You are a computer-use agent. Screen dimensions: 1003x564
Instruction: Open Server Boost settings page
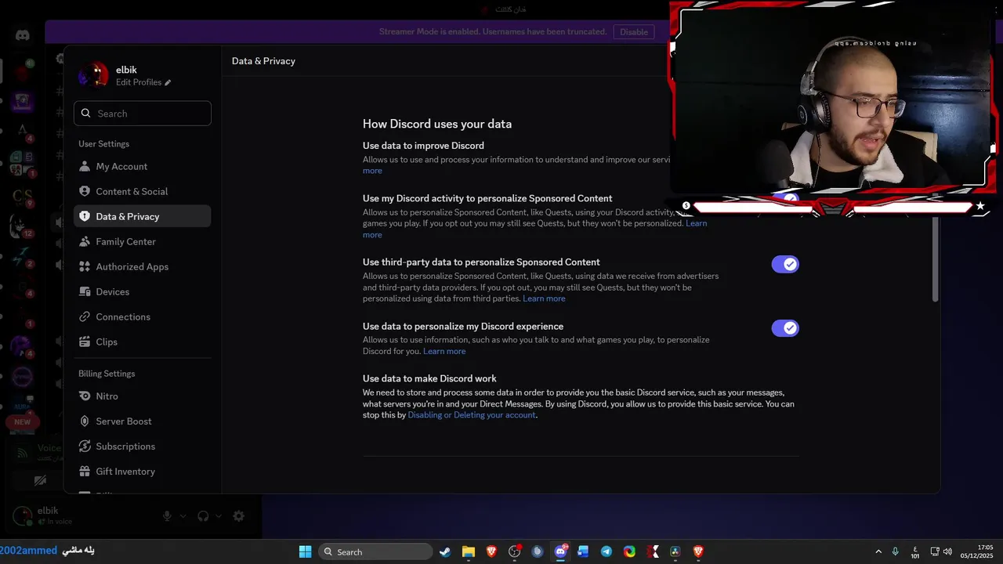143,421
